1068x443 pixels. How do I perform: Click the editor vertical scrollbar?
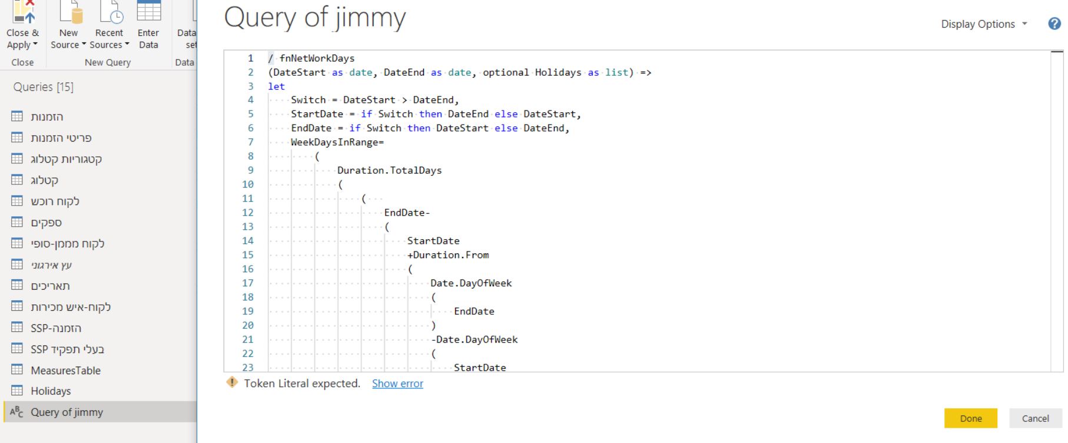click(1057, 211)
